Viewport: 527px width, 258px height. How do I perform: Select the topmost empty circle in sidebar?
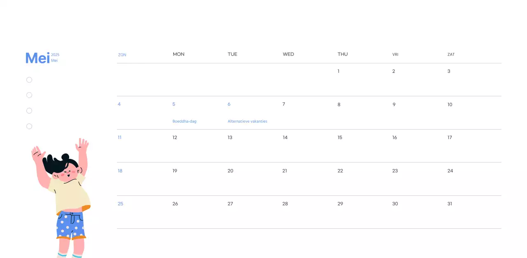click(x=29, y=79)
